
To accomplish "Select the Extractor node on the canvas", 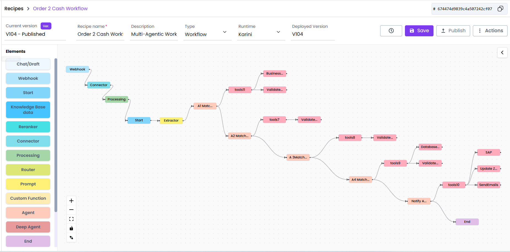I will 171,120.
